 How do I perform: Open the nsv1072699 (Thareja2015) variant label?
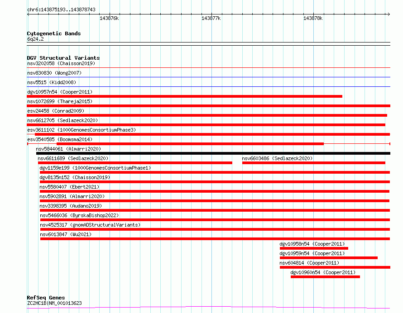coord(60,101)
